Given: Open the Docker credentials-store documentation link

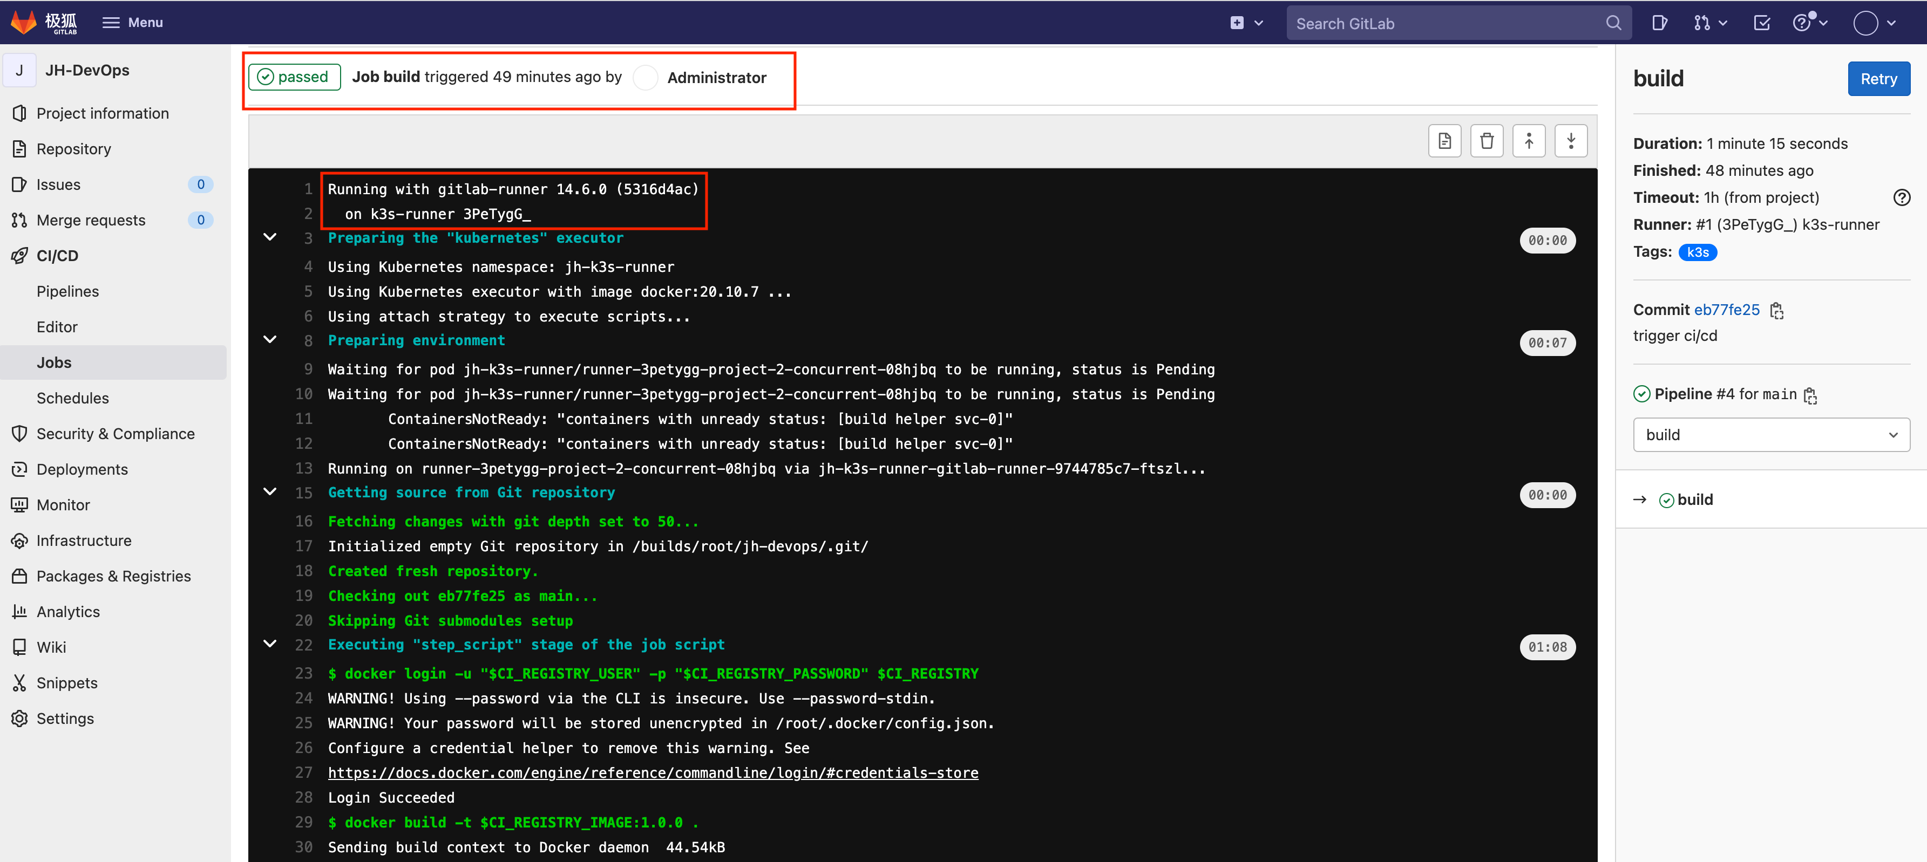Looking at the screenshot, I should coord(652,772).
